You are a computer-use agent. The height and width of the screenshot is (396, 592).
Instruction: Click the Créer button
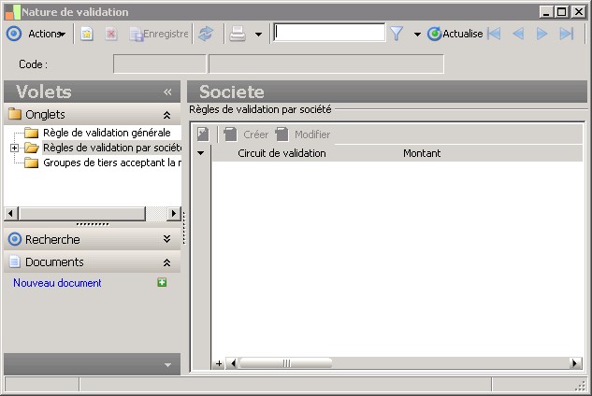[x=246, y=134]
